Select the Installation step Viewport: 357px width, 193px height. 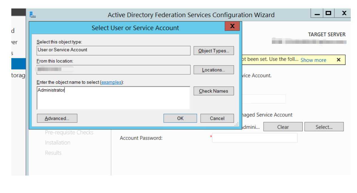57,142
